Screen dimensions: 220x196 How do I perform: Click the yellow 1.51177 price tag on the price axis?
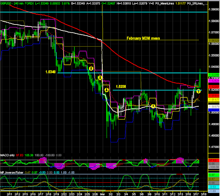tap(214, 100)
